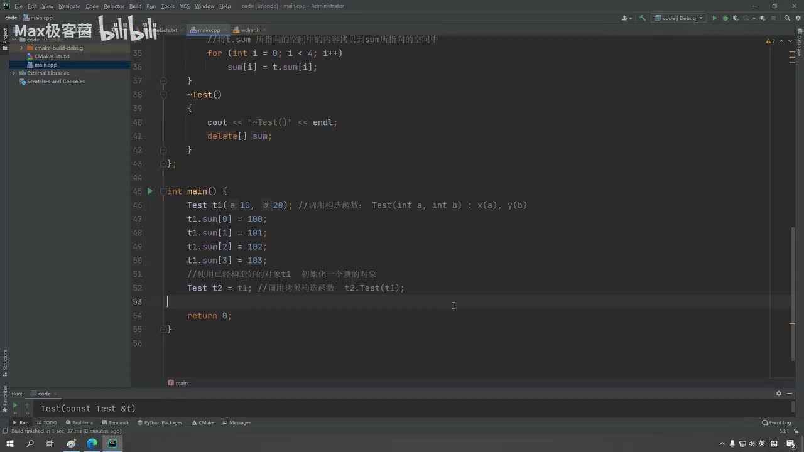Click the run gutter arrow beside main()
Viewport: 804px width, 452px height.
[x=150, y=191]
